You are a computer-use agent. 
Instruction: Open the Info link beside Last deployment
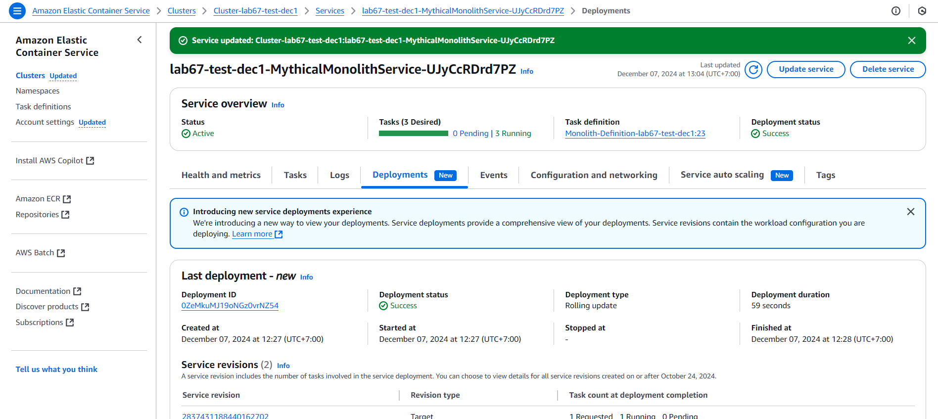[307, 277]
